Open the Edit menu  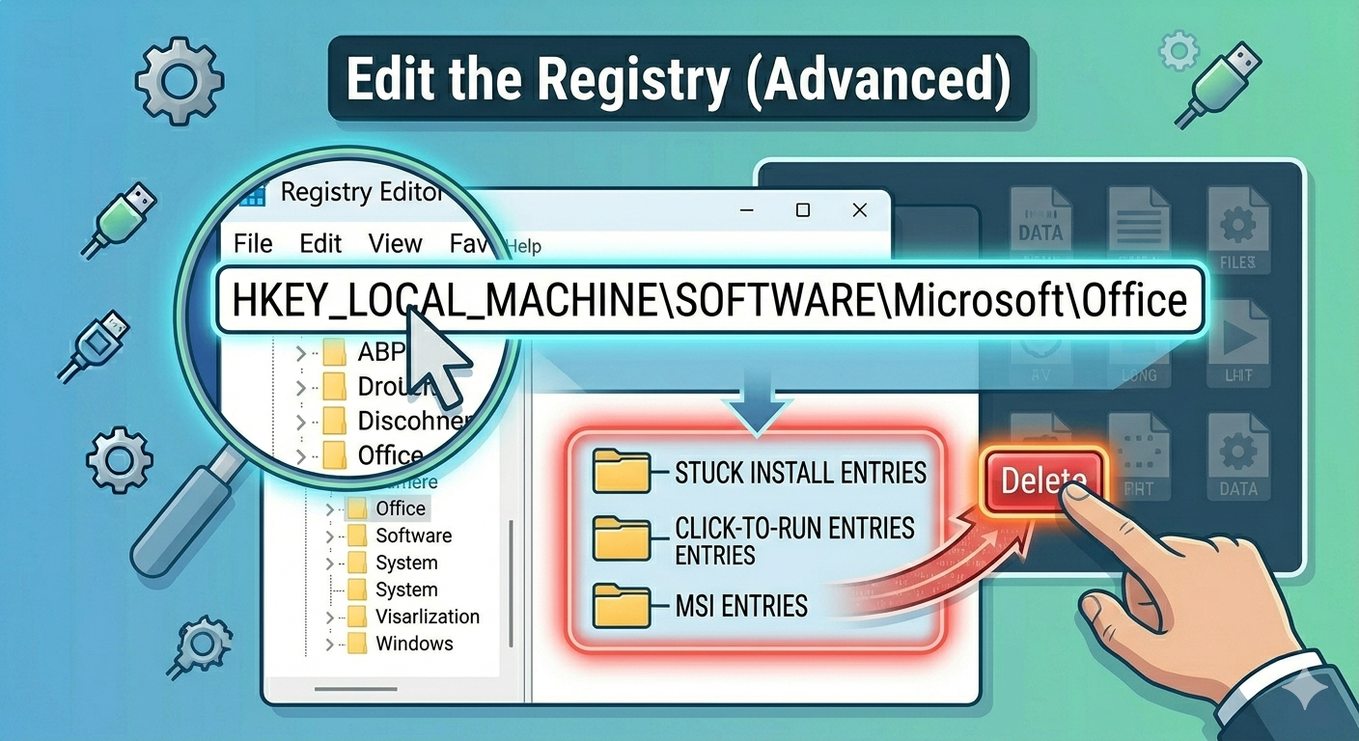(320, 243)
